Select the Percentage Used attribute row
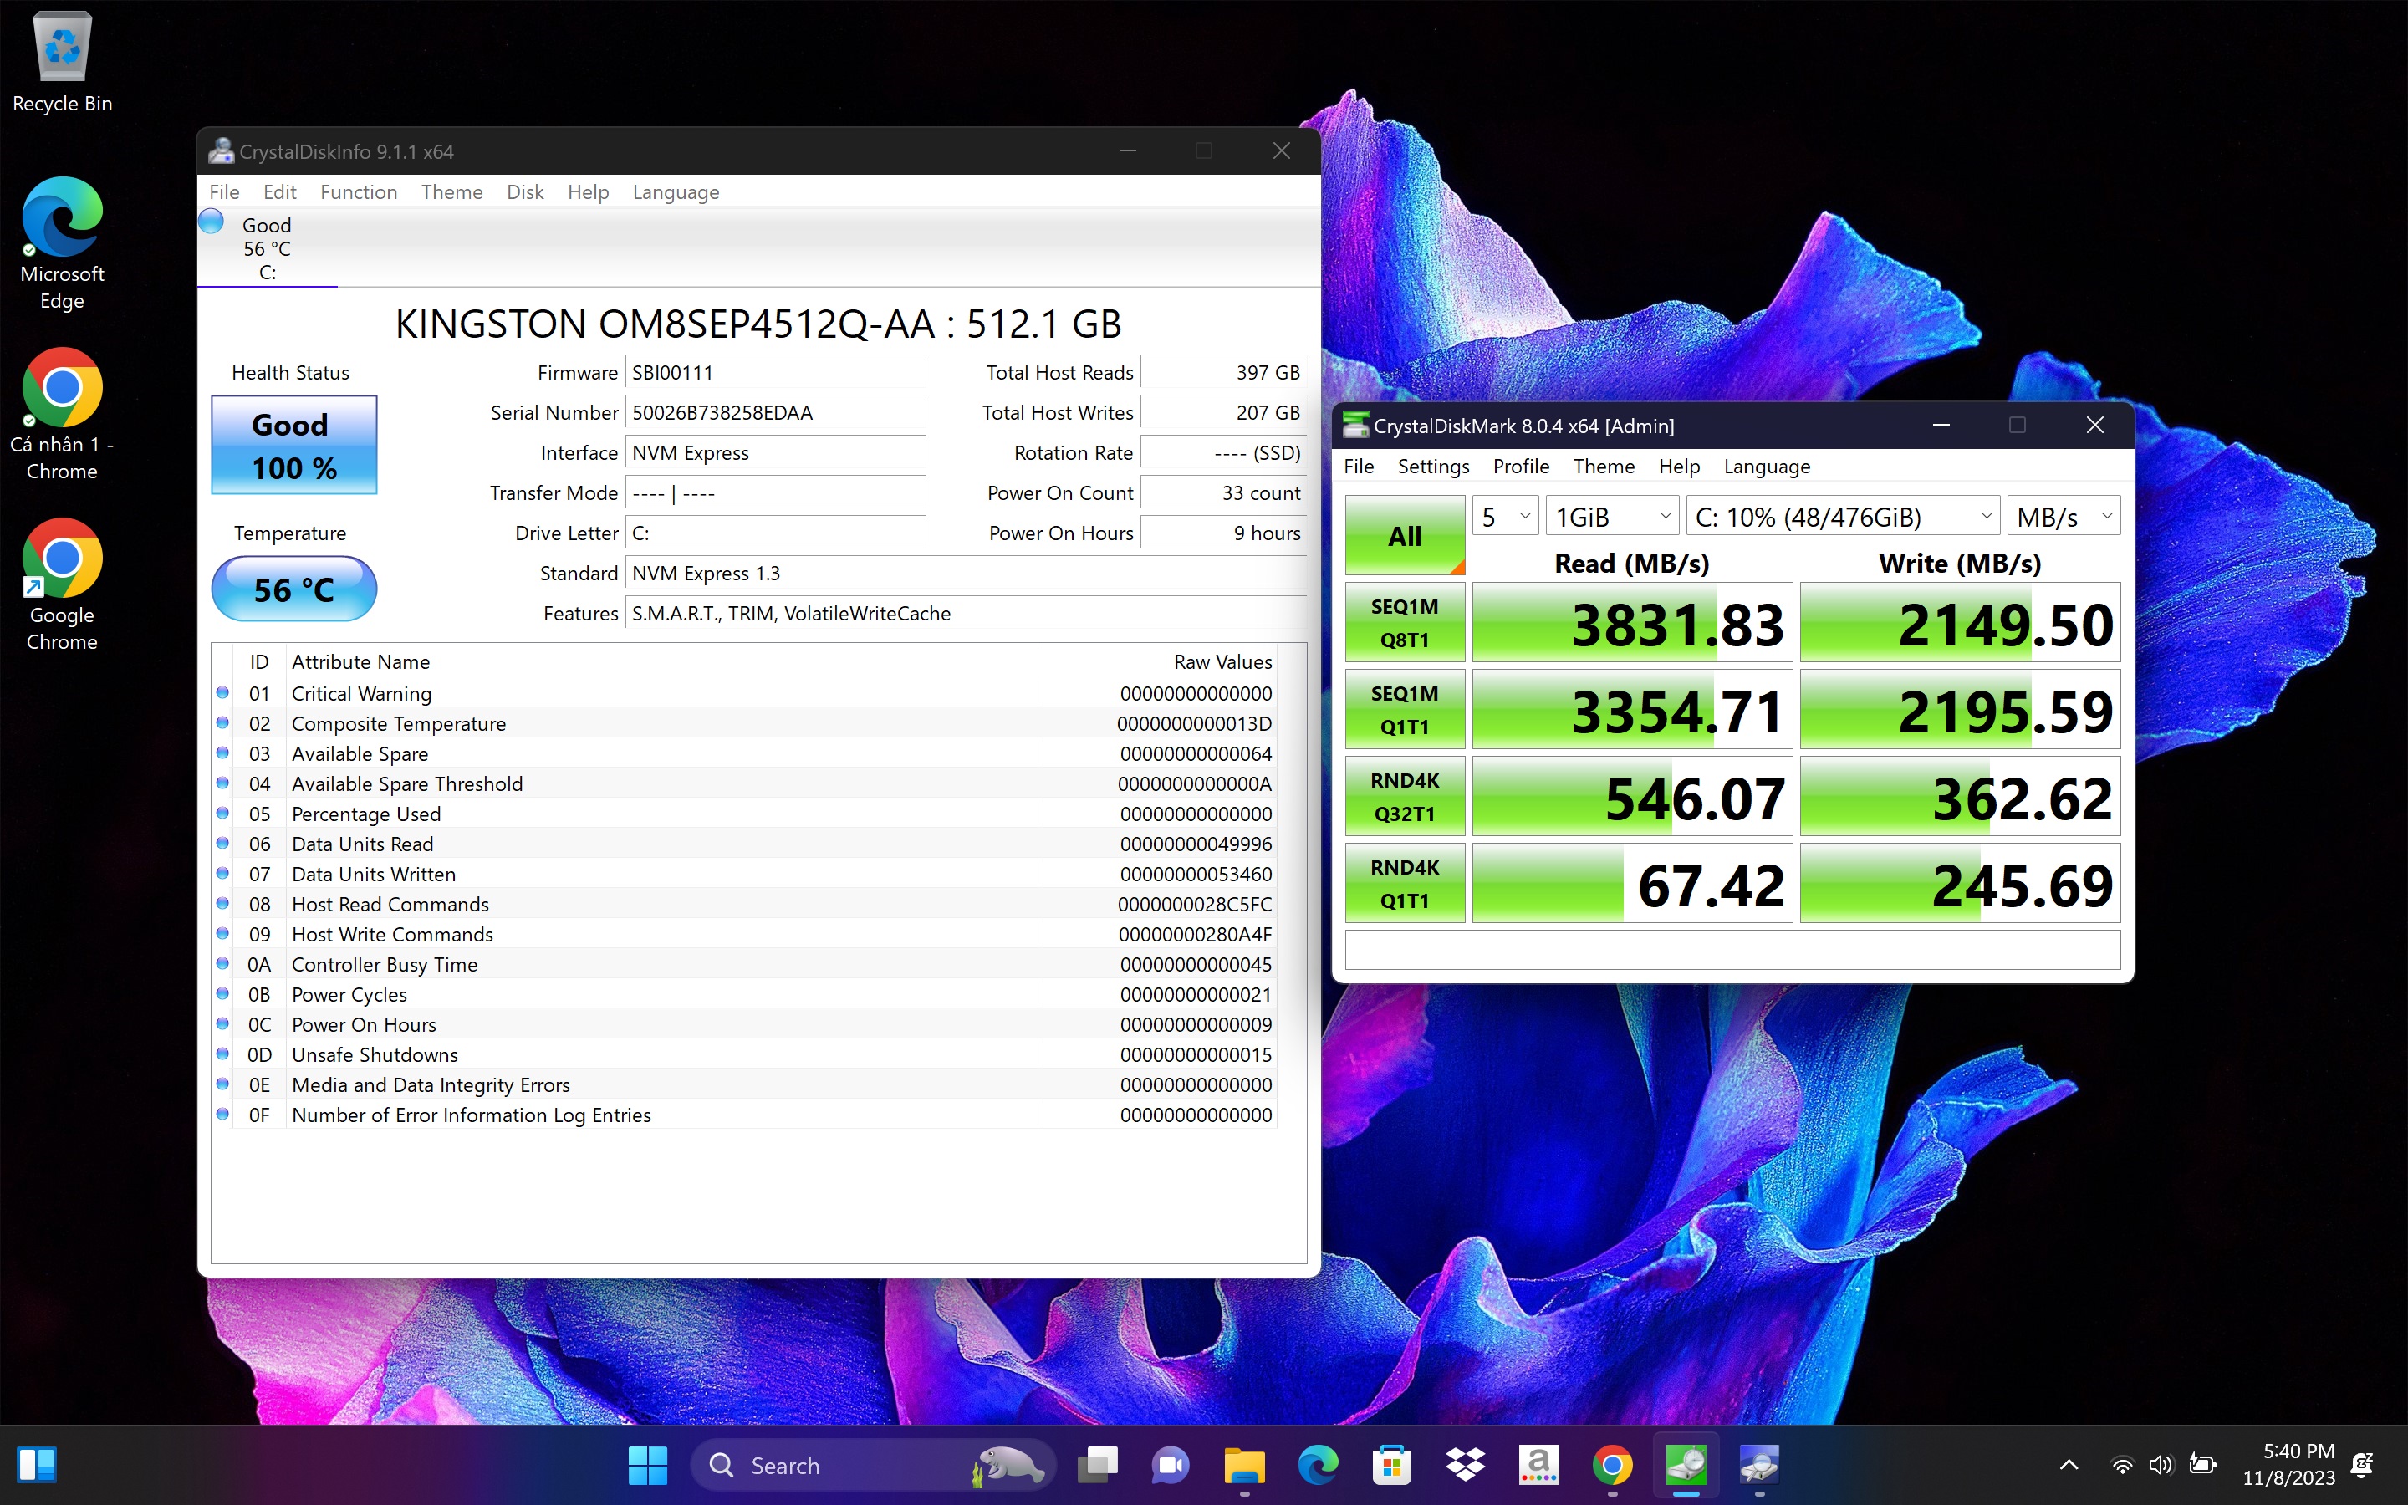This screenshot has height=1505, width=2408. [744, 814]
